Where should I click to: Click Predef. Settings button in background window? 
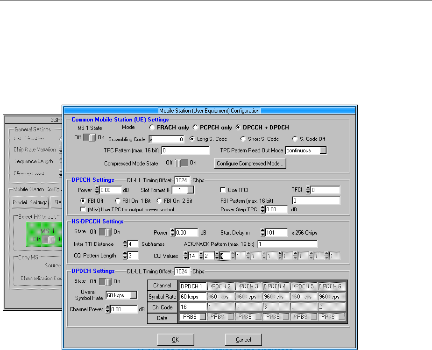click(x=30, y=202)
